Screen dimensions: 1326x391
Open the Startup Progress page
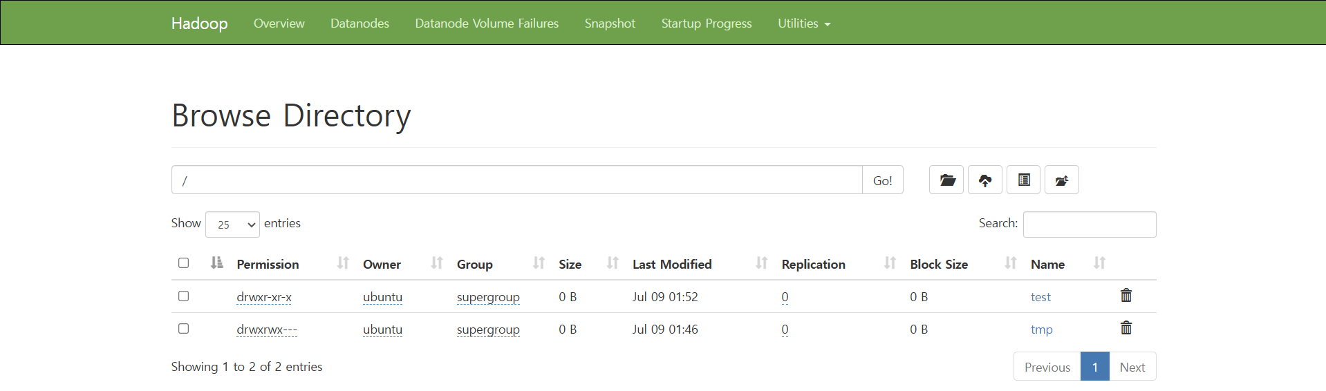click(x=706, y=23)
